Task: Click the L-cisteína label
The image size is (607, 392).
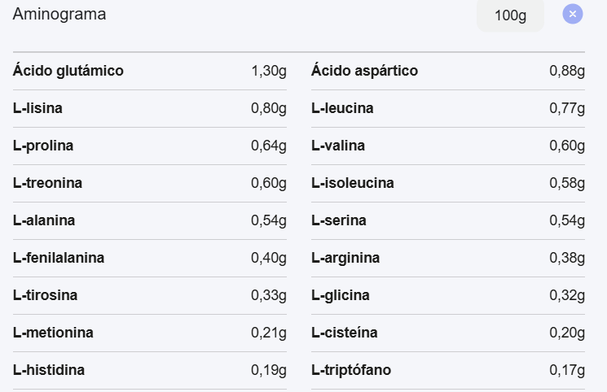Action: click(x=344, y=333)
